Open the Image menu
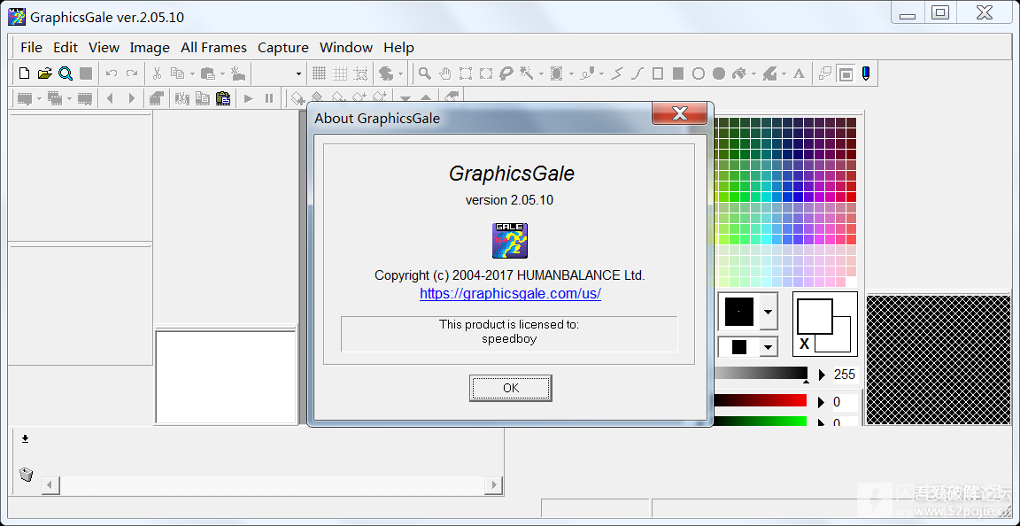The width and height of the screenshot is (1020, 526). click(x=150, y=48)
